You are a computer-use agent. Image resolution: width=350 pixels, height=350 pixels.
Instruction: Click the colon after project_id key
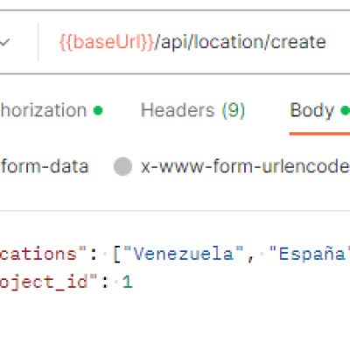[105, 283]
